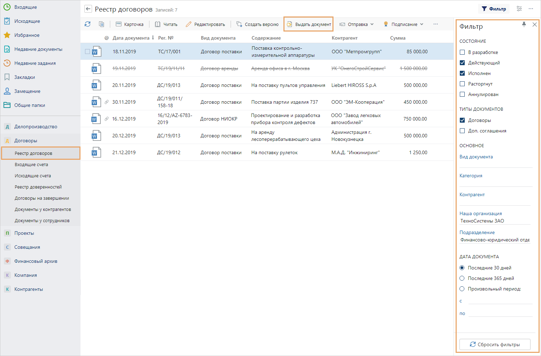Open the top-right three-dots menu
This screenshot has height=356, width=541.
pos(531,9)
